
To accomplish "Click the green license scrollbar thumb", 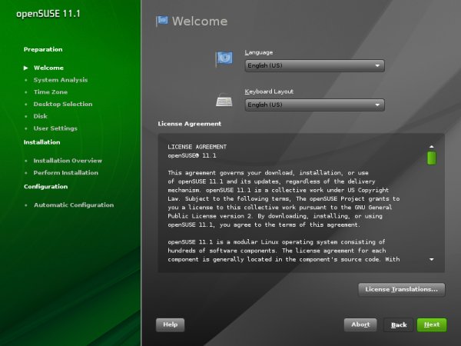I will pos(431,158).
